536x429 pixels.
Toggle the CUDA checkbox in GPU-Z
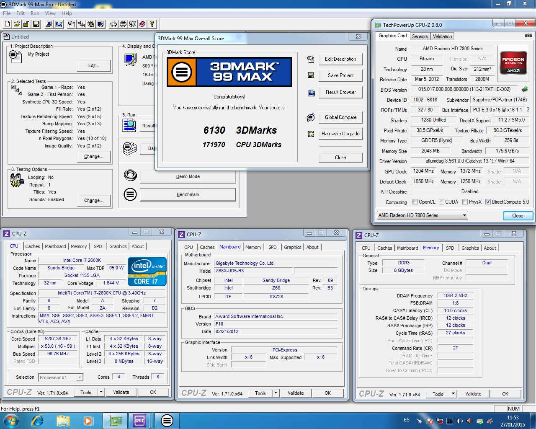(441, 202)
